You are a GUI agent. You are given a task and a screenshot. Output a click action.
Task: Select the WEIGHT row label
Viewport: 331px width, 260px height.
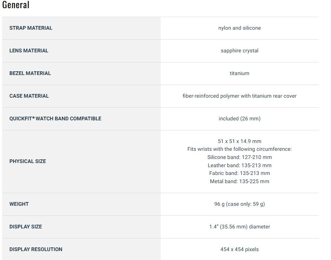[19, 204]
